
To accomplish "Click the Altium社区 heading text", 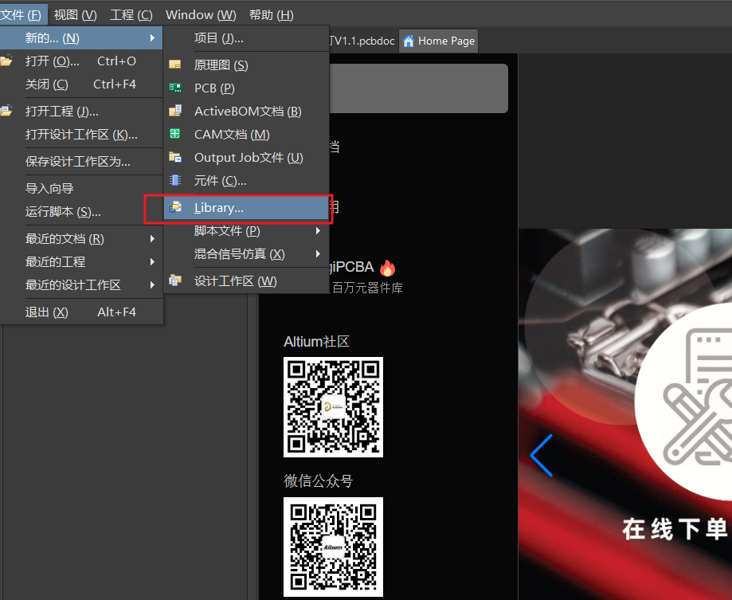I will pyautogui.click(x=316, y=341).
